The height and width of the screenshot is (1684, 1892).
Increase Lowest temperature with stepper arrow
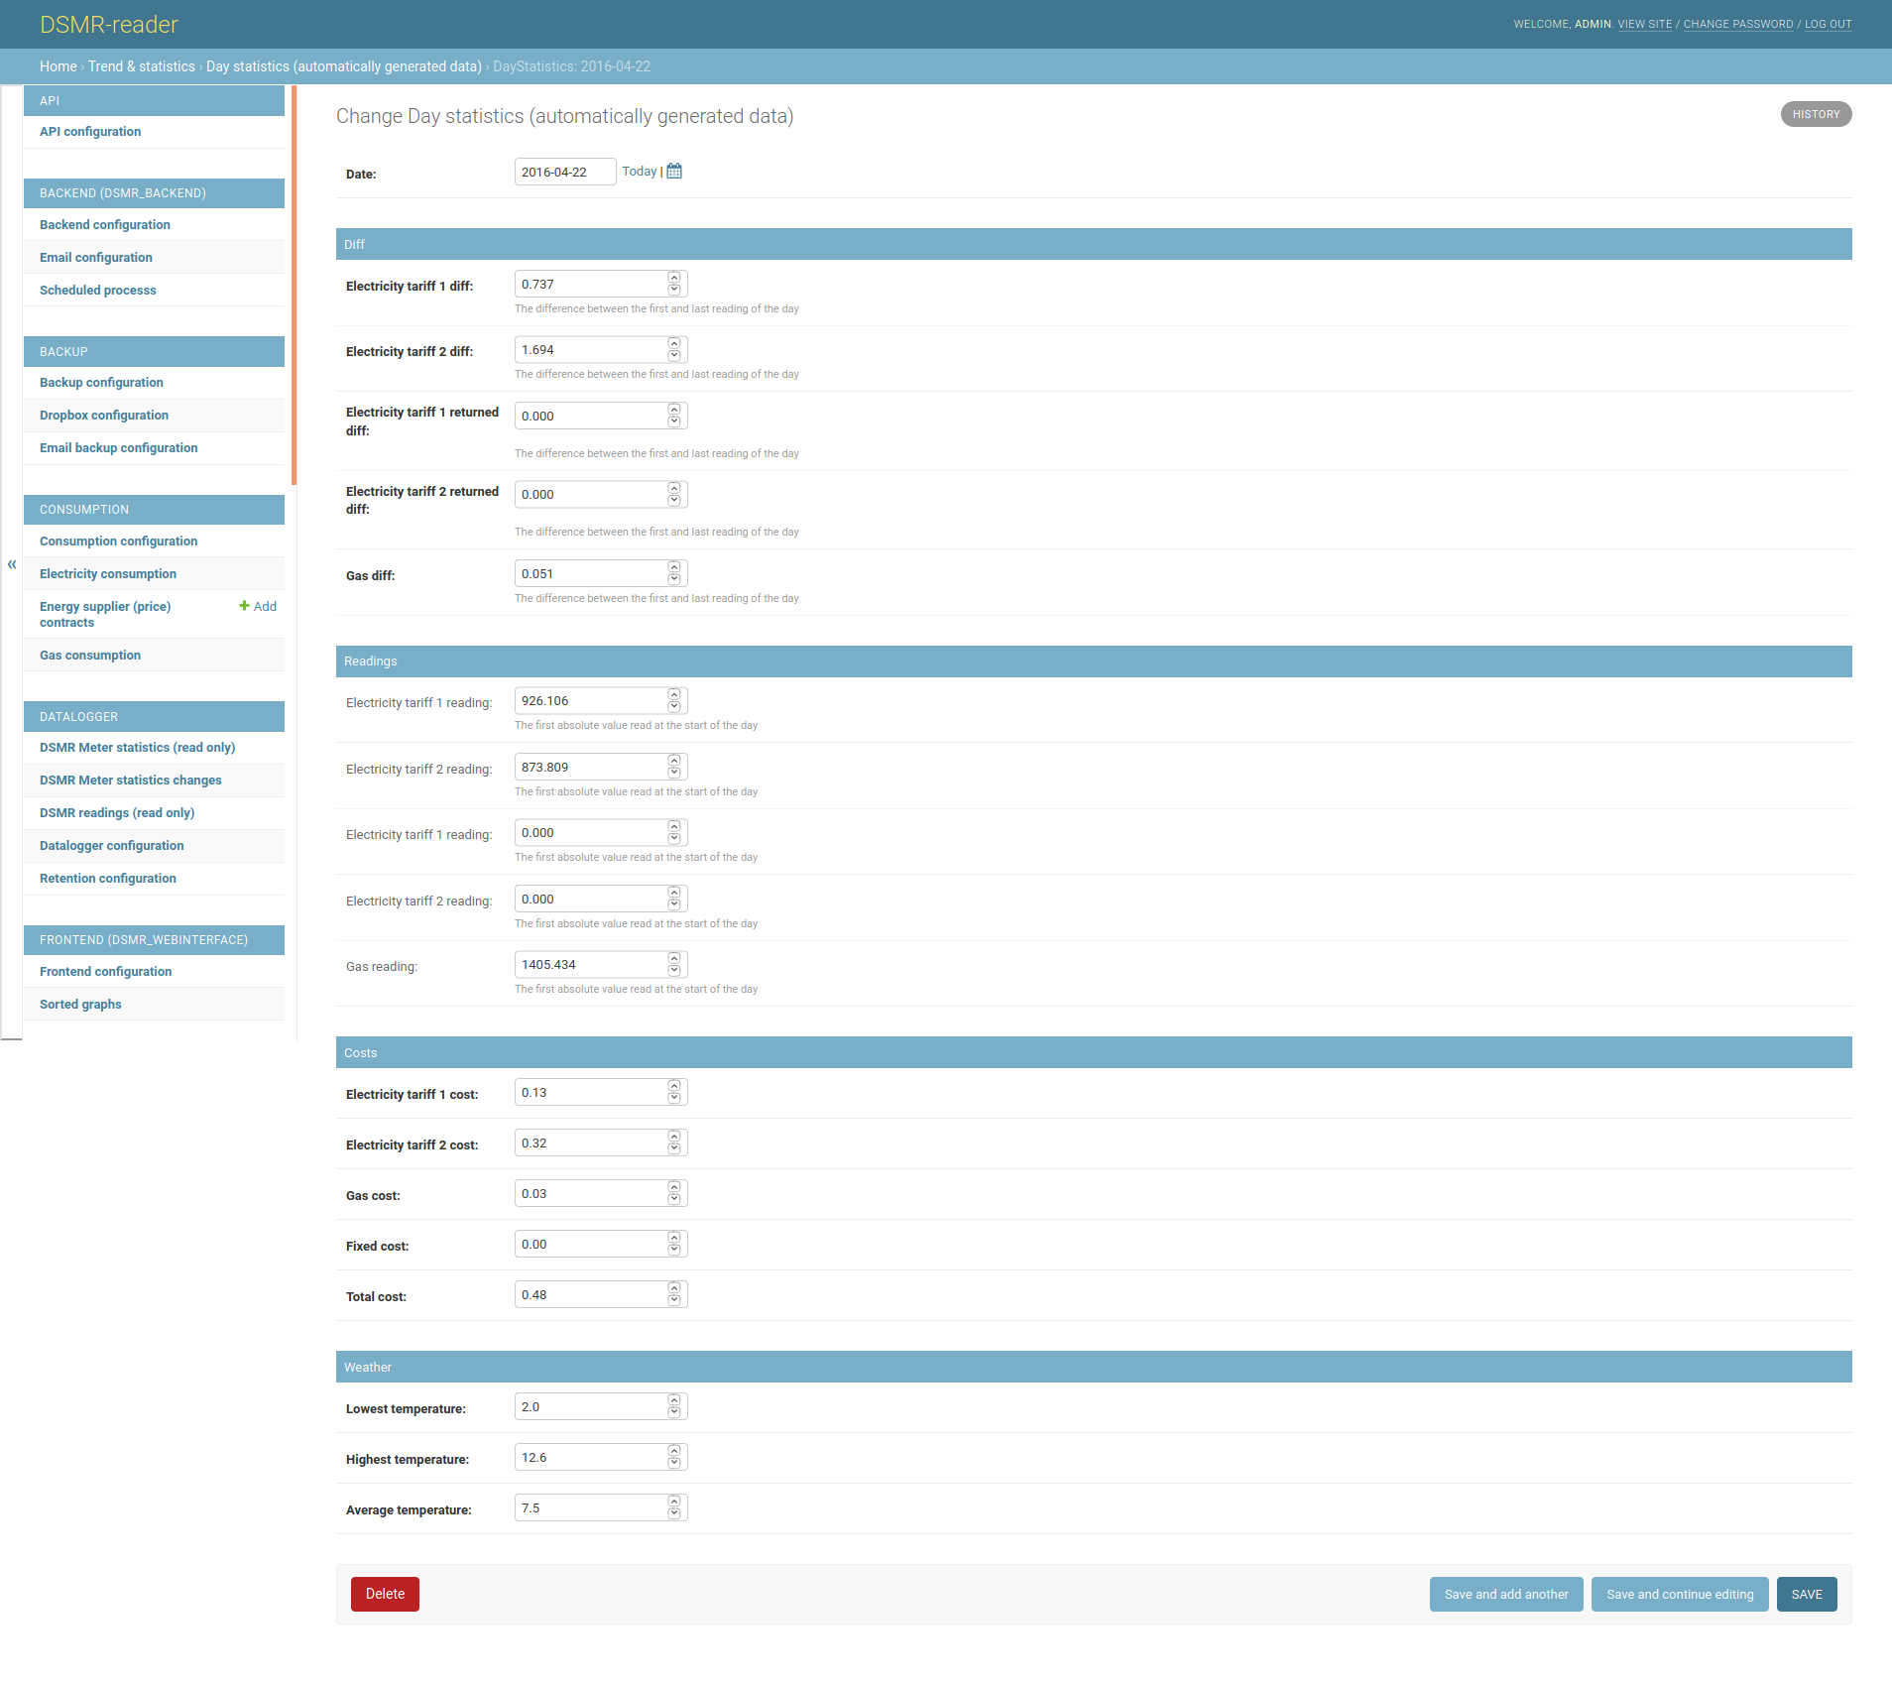click(x=674, y=1401)
